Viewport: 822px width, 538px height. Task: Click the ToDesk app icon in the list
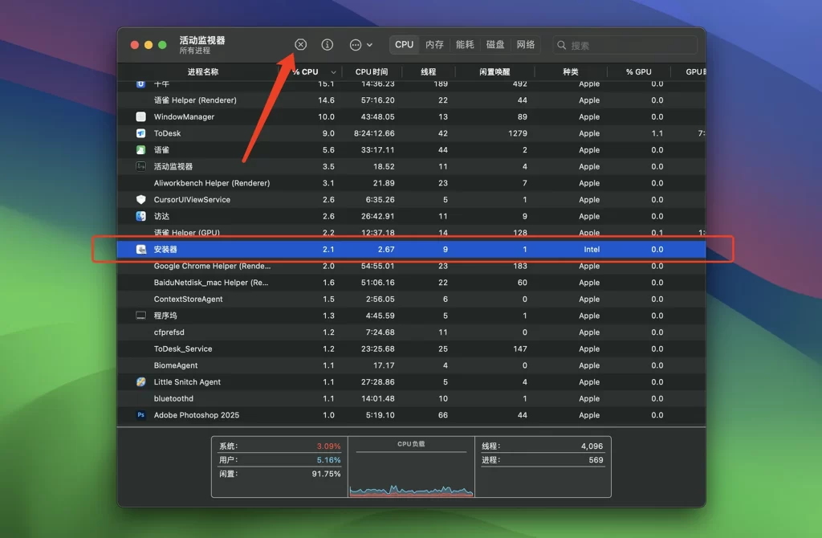tap(140, 133)
